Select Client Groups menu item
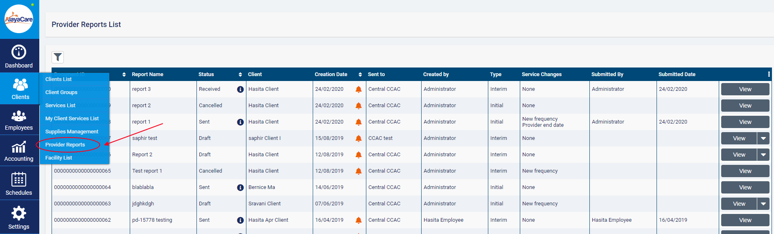The image size is (774, 234). tap(61, 92)
